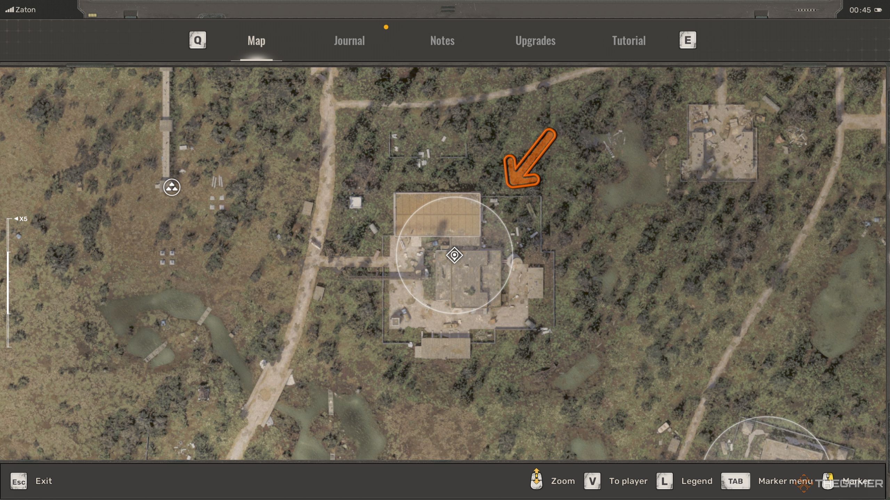Click the Q inventory icon

197,40
